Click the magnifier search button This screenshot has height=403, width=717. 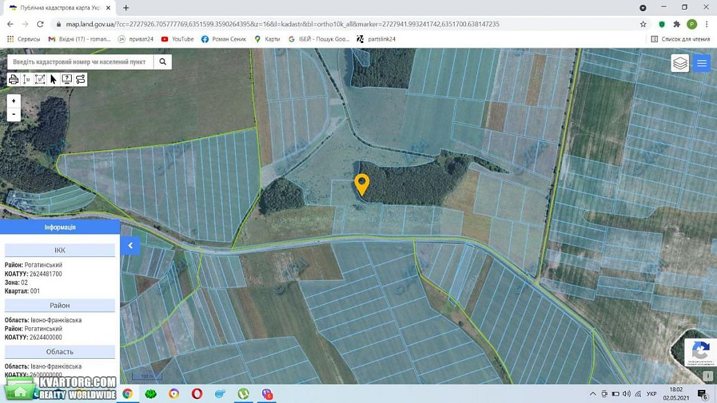[x=162, y=62]
